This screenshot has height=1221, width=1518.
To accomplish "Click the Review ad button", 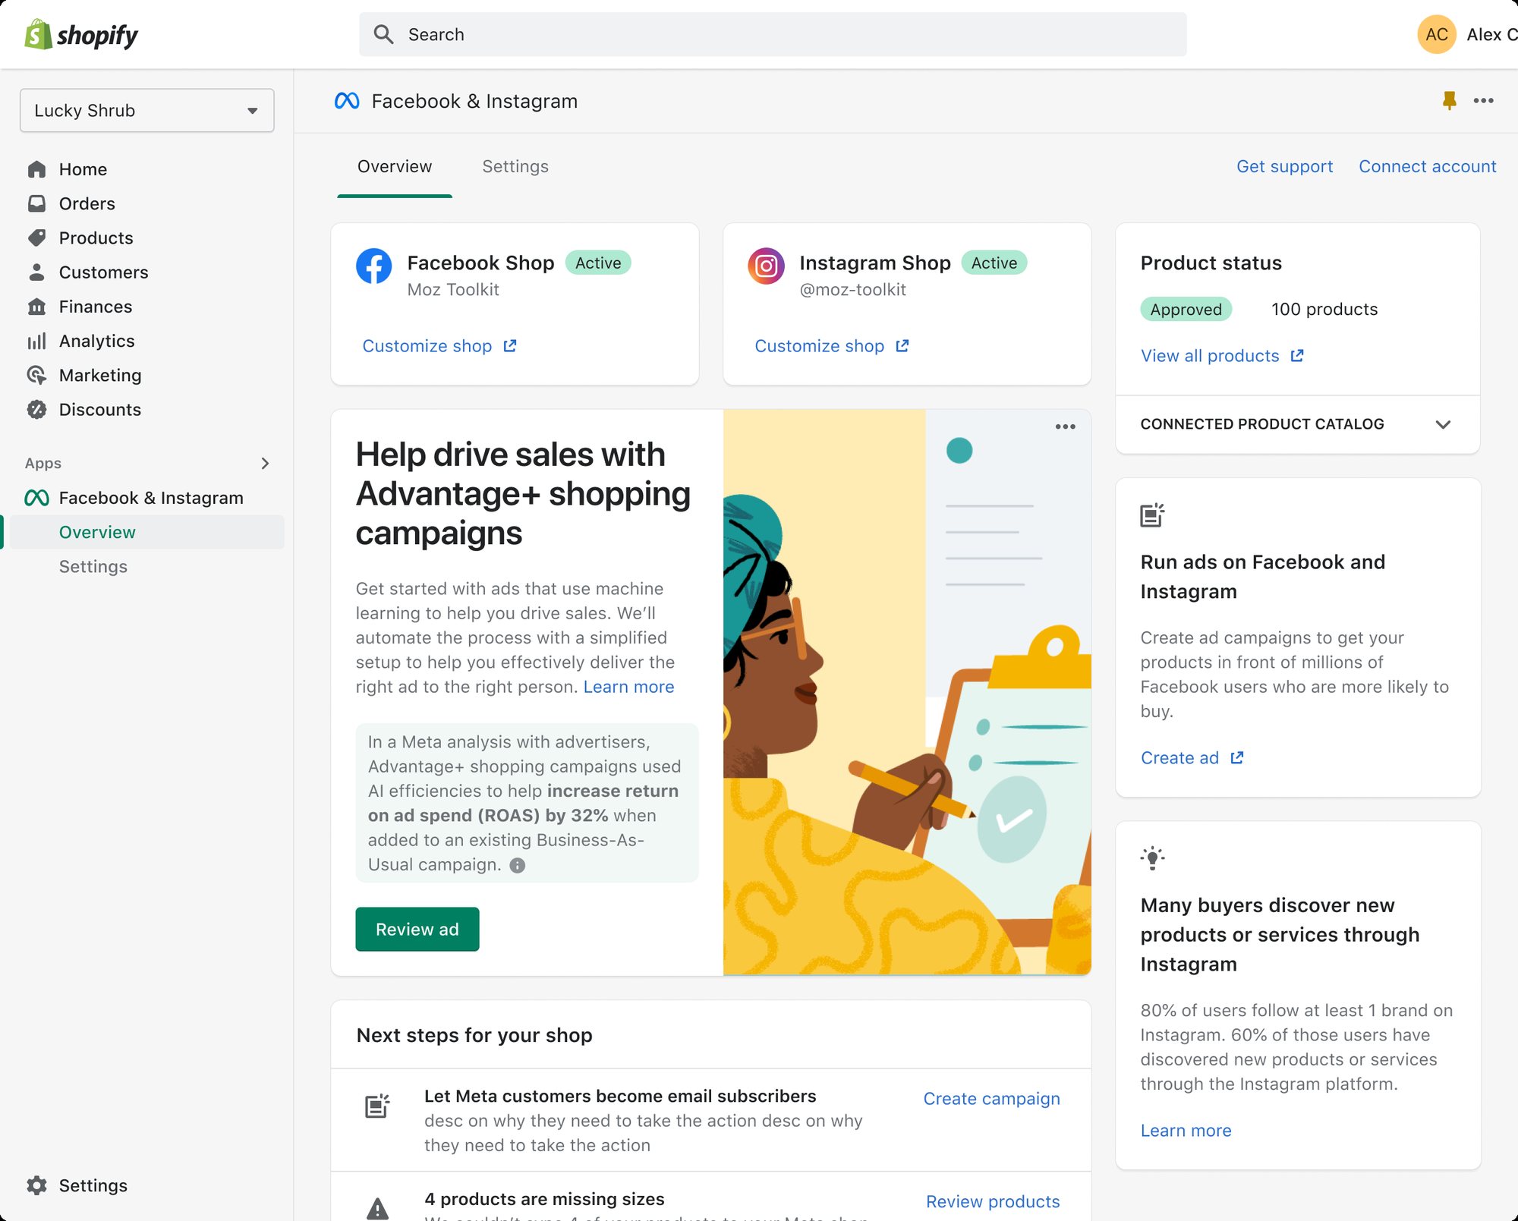I will (x=417, y=929).
